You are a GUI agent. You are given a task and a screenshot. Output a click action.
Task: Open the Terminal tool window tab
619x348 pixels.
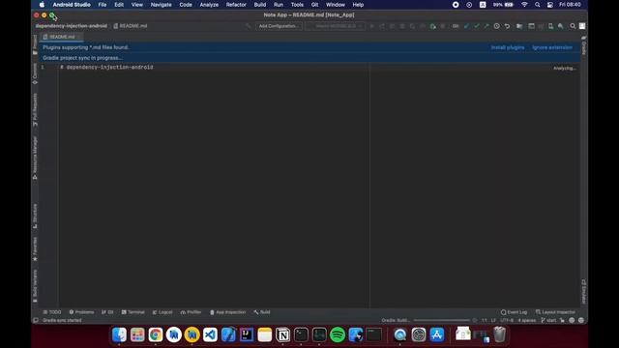click(x=133, y=312)
